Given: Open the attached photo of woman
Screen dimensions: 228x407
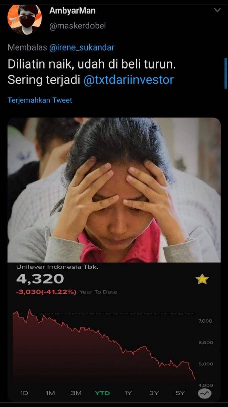Looking at the screenshot, I should (x=114, y=190).
